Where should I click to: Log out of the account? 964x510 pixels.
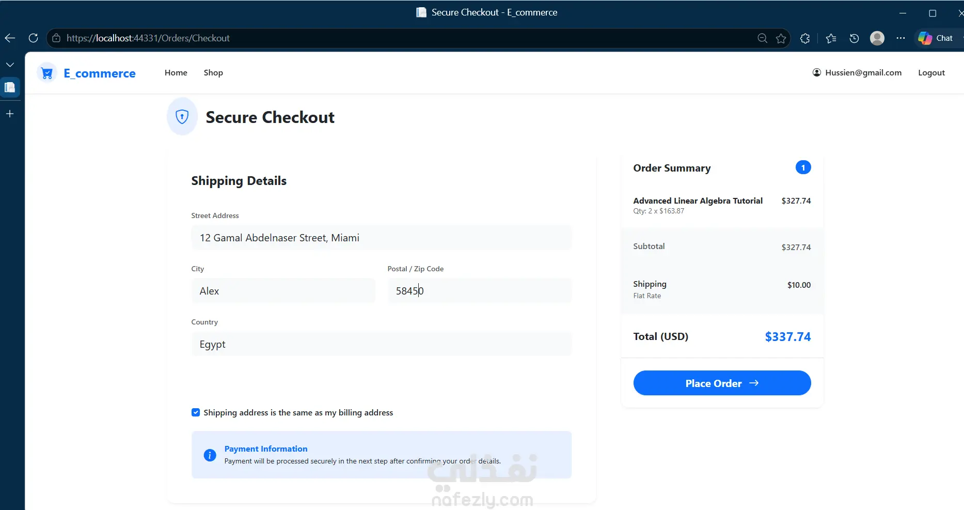click(931, 73)
